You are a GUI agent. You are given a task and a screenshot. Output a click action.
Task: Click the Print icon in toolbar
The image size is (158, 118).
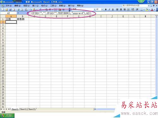tap(18, 9)
